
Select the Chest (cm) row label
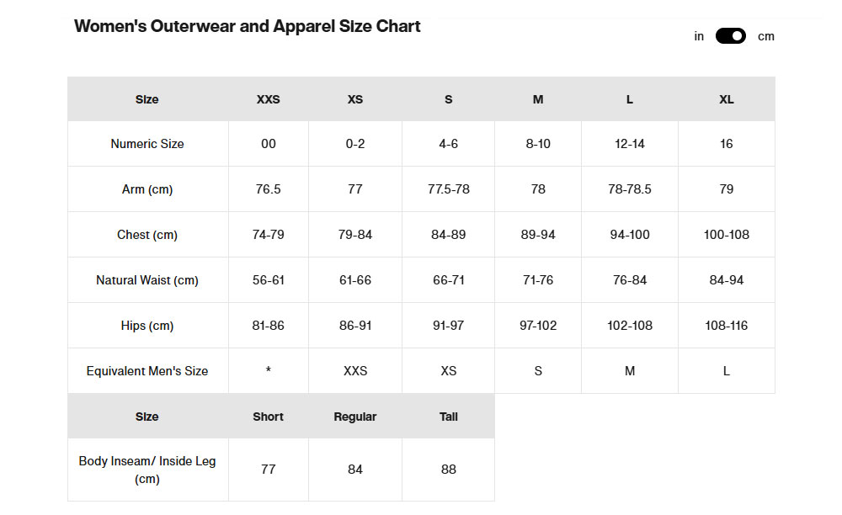[x=147, y=235]
